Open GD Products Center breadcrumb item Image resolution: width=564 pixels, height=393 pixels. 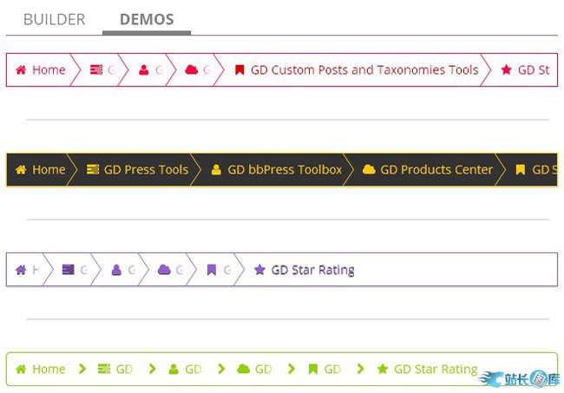[428, 170]
